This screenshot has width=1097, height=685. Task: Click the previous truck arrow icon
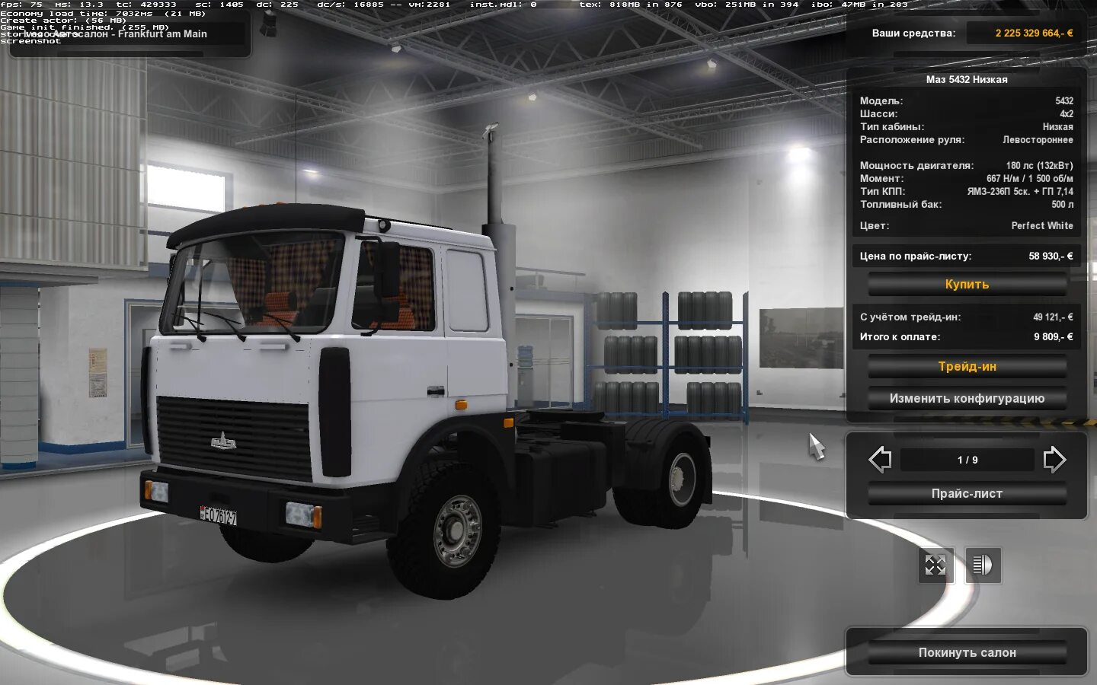tap(880, 460)
